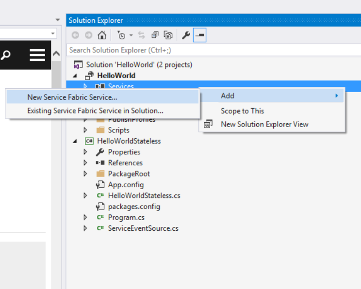Open Properties via the wrench toolbar icon

coord(186,35)
